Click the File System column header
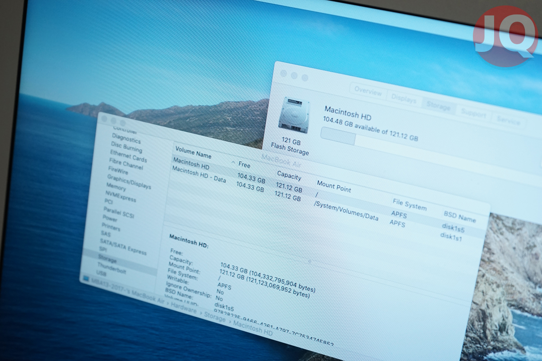Viewport: 542px width, 361px height. click(409, 204)
